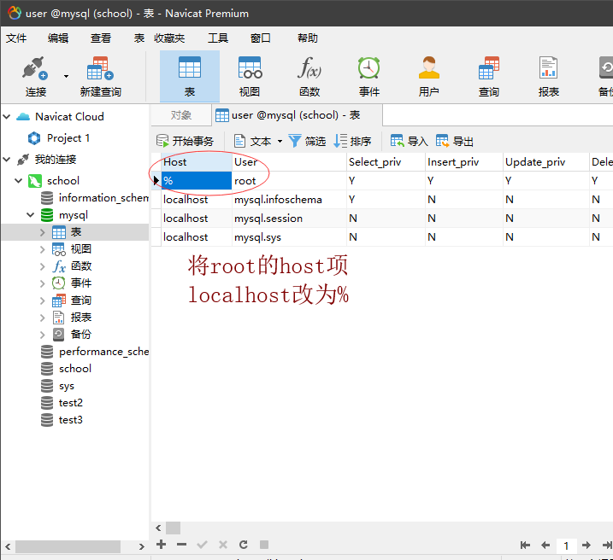This screenshot has width=613, height=560.
Task: Collapse the Navicat Cloud node
Action: point(7,116)
